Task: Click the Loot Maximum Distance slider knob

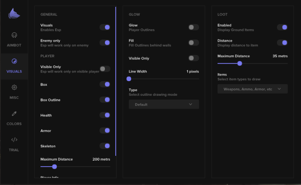Action: pos(240,63)
